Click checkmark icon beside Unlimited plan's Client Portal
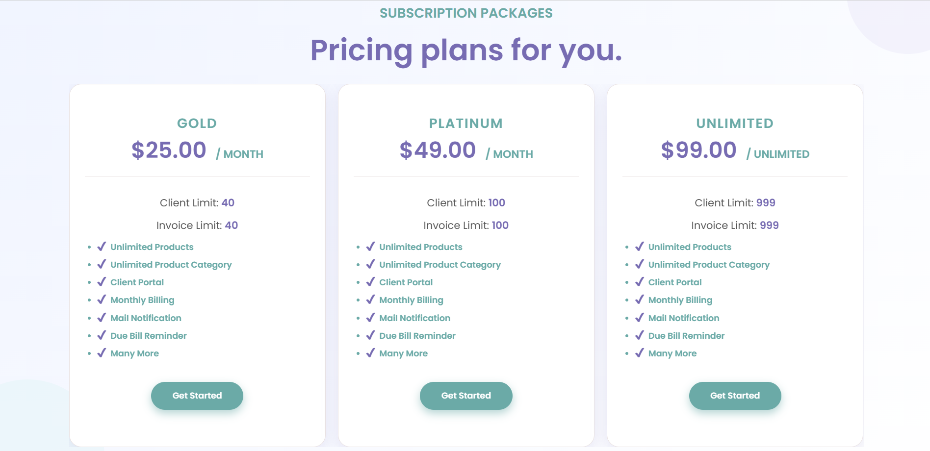 [639, 282]
